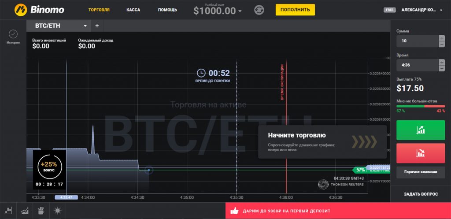Open the drawing tools cup icon
451x219 pixels.
(x=41, y=211)
